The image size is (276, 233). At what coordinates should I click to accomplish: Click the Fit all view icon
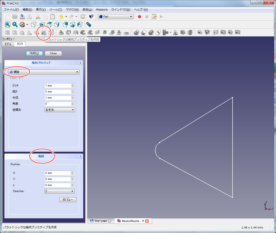(x=8, y=25)
